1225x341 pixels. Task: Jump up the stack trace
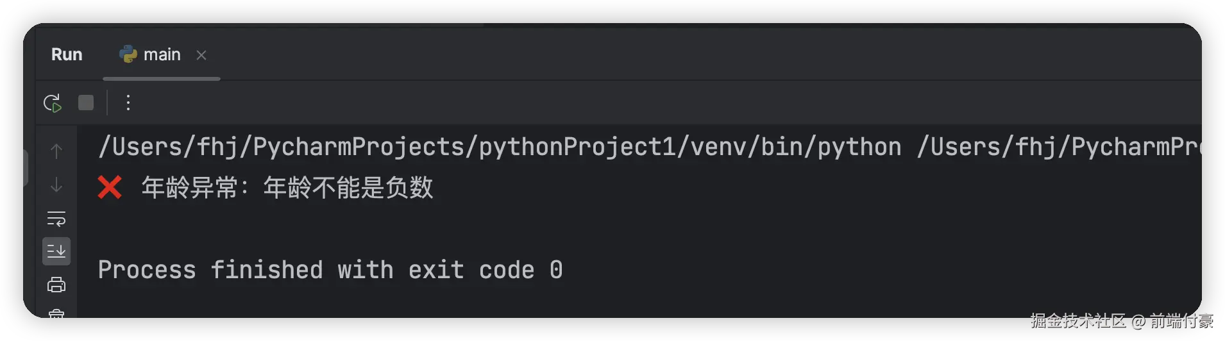click(56, 151)
